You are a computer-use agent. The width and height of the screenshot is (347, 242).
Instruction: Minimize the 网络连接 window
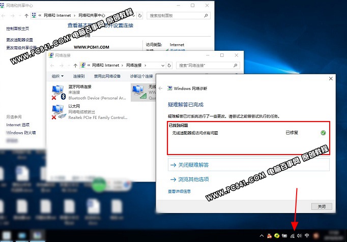pyautogui.click(x=208, y=55)
